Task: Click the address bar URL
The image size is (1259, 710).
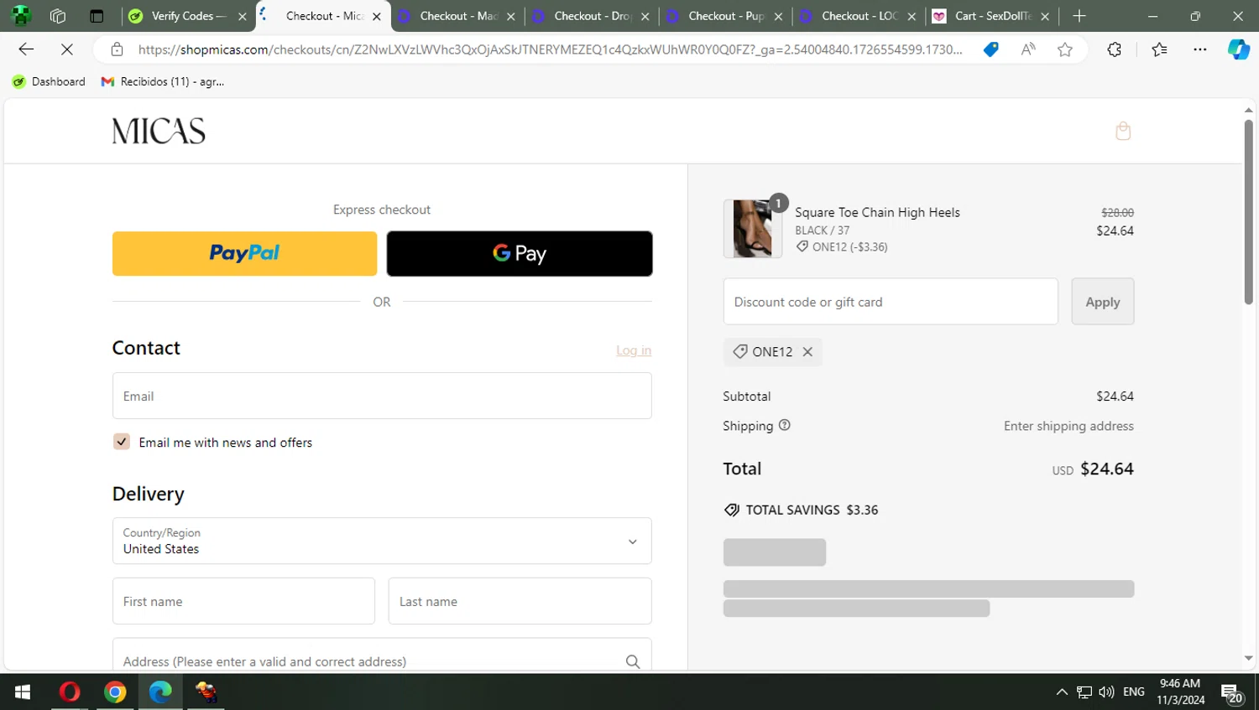Action: [x=550, y=49]
